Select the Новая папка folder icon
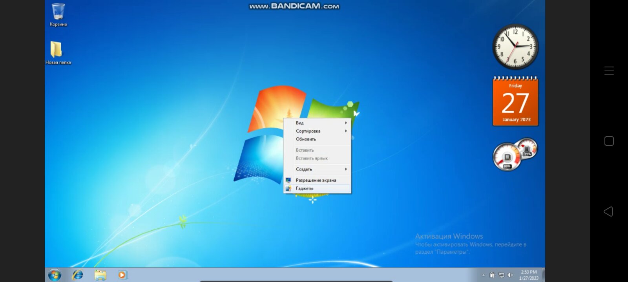 tap(58, 53)
